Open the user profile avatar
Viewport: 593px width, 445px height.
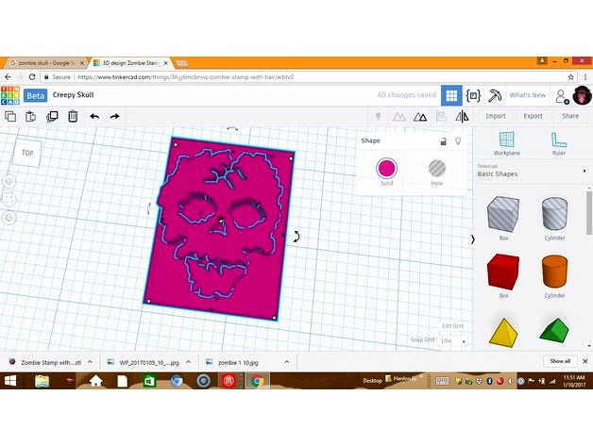pos(582,95)
